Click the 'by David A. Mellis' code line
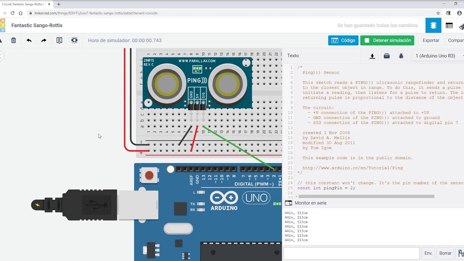 point(326,138)
